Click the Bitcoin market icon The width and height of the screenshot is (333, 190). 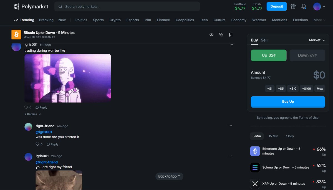pyautogui.click(x=16, y=35)
